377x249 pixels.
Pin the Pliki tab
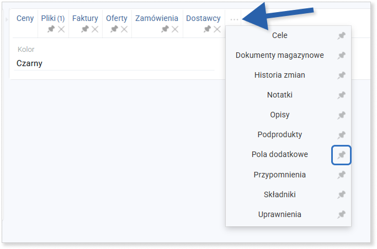coord(51,29)
